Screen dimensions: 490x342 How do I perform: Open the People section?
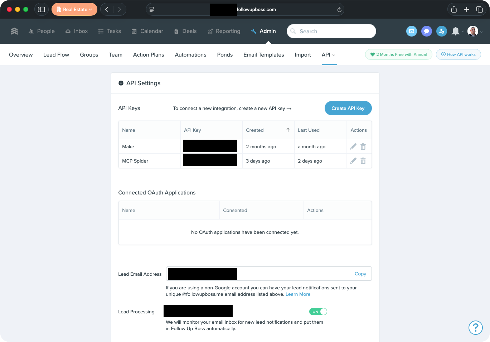point(42,31)
